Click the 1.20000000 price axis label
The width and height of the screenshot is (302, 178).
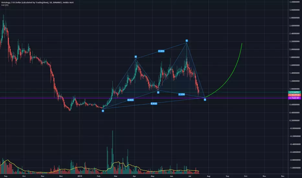[x=295, y=81]
